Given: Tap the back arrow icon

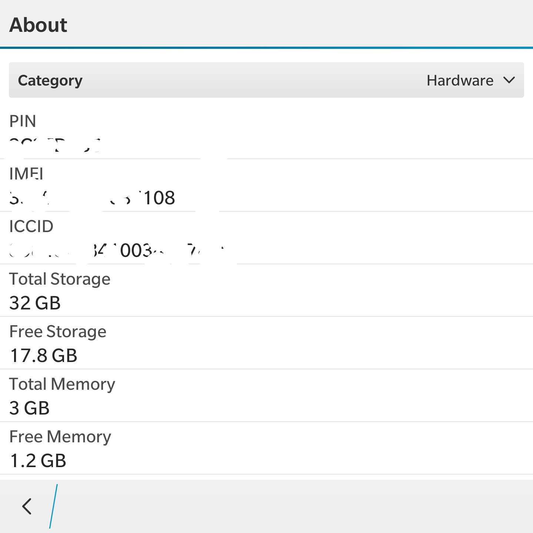Looking at the screenshot, I should (27, 506).
